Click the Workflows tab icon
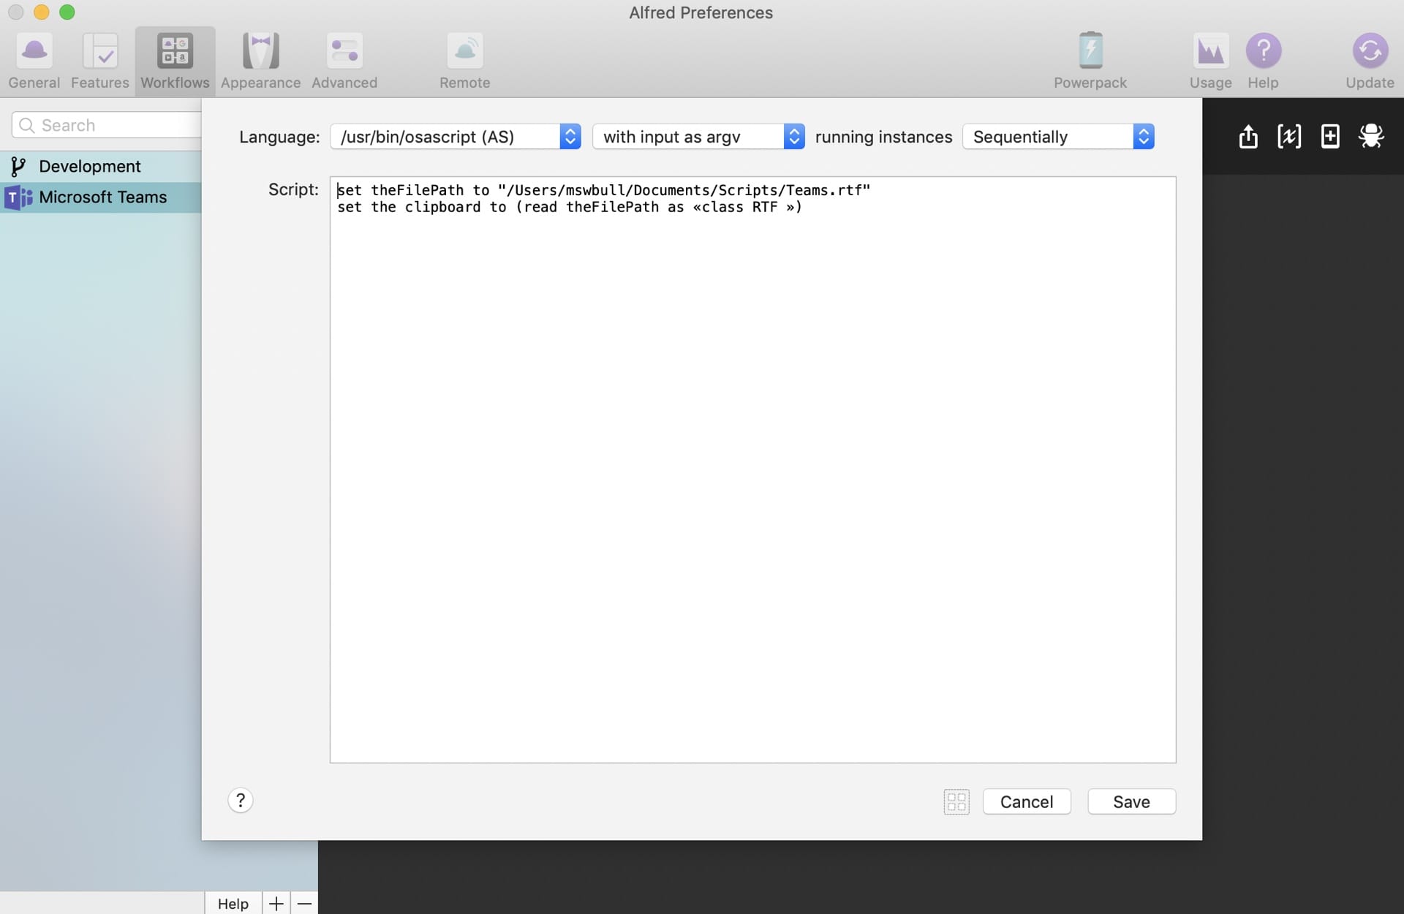Screen dimensions: 1404x914 click(x=174, y=48)
